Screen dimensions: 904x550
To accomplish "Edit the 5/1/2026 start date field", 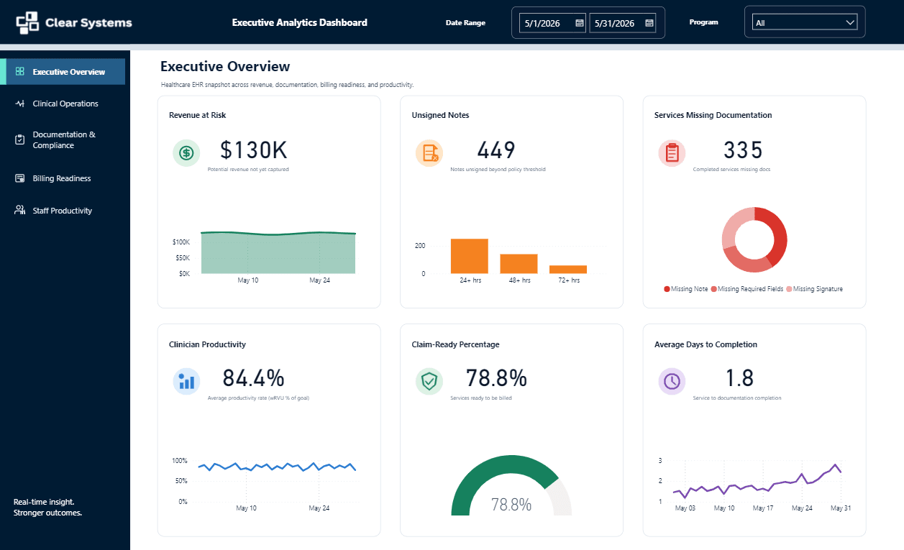I will 552,23.
